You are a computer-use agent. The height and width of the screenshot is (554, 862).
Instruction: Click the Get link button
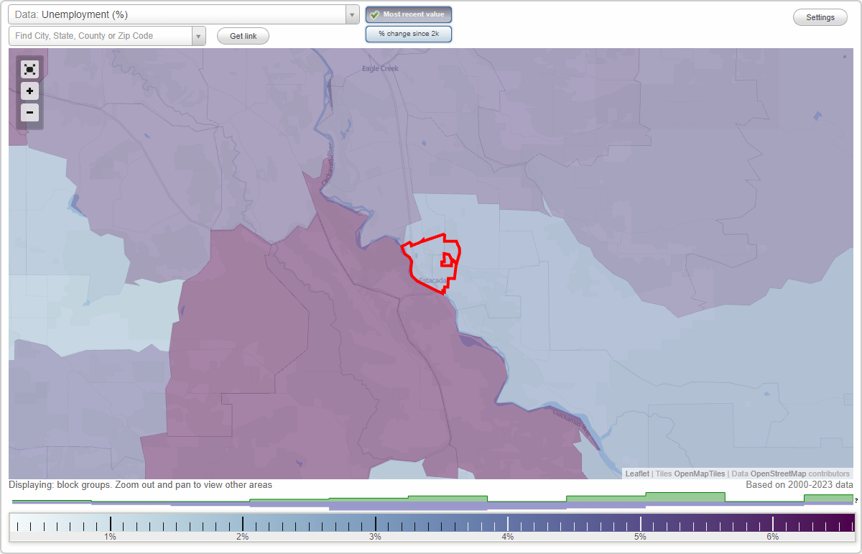pyautogui.click(x=242, y=36)
